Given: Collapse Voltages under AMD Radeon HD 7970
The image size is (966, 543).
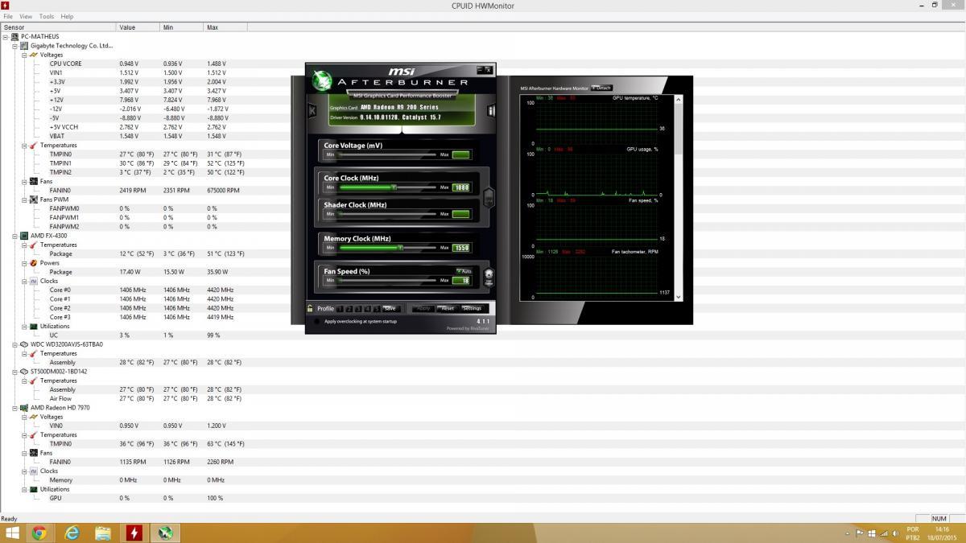Looking at the screenshot, I should 24,417.
